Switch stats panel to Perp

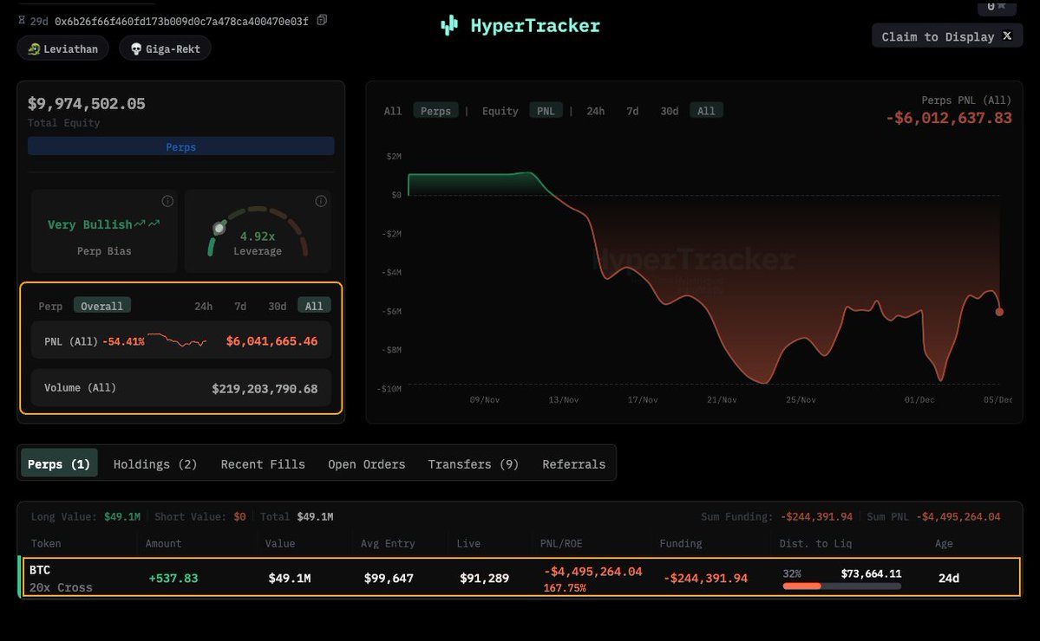tap(50, 306)
